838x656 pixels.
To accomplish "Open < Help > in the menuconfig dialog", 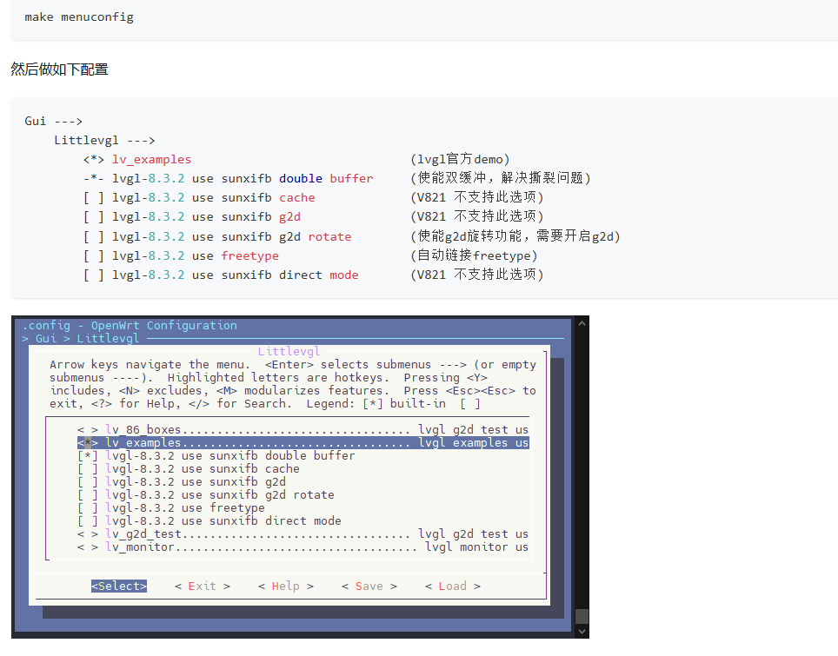I will click(285, 586).
